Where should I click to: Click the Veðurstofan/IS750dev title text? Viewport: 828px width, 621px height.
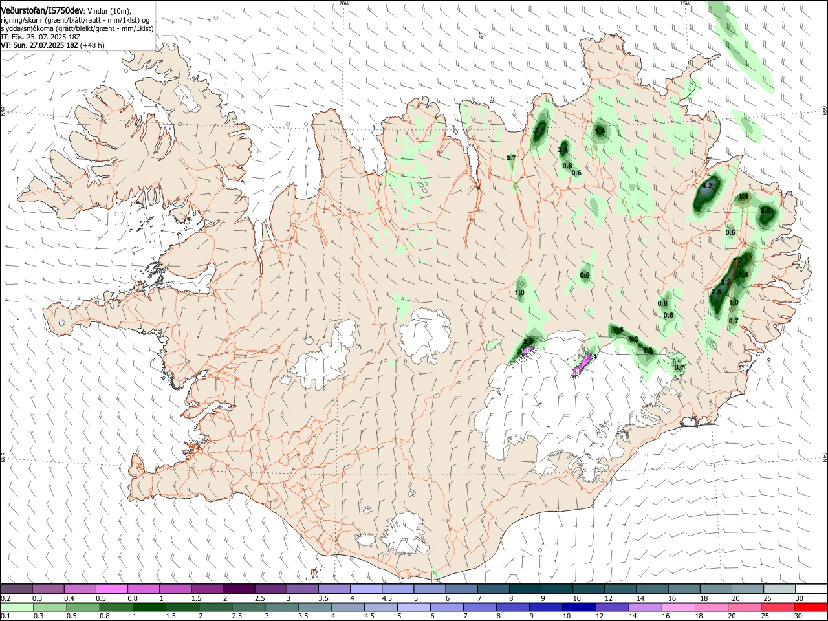tap(42, 10)
